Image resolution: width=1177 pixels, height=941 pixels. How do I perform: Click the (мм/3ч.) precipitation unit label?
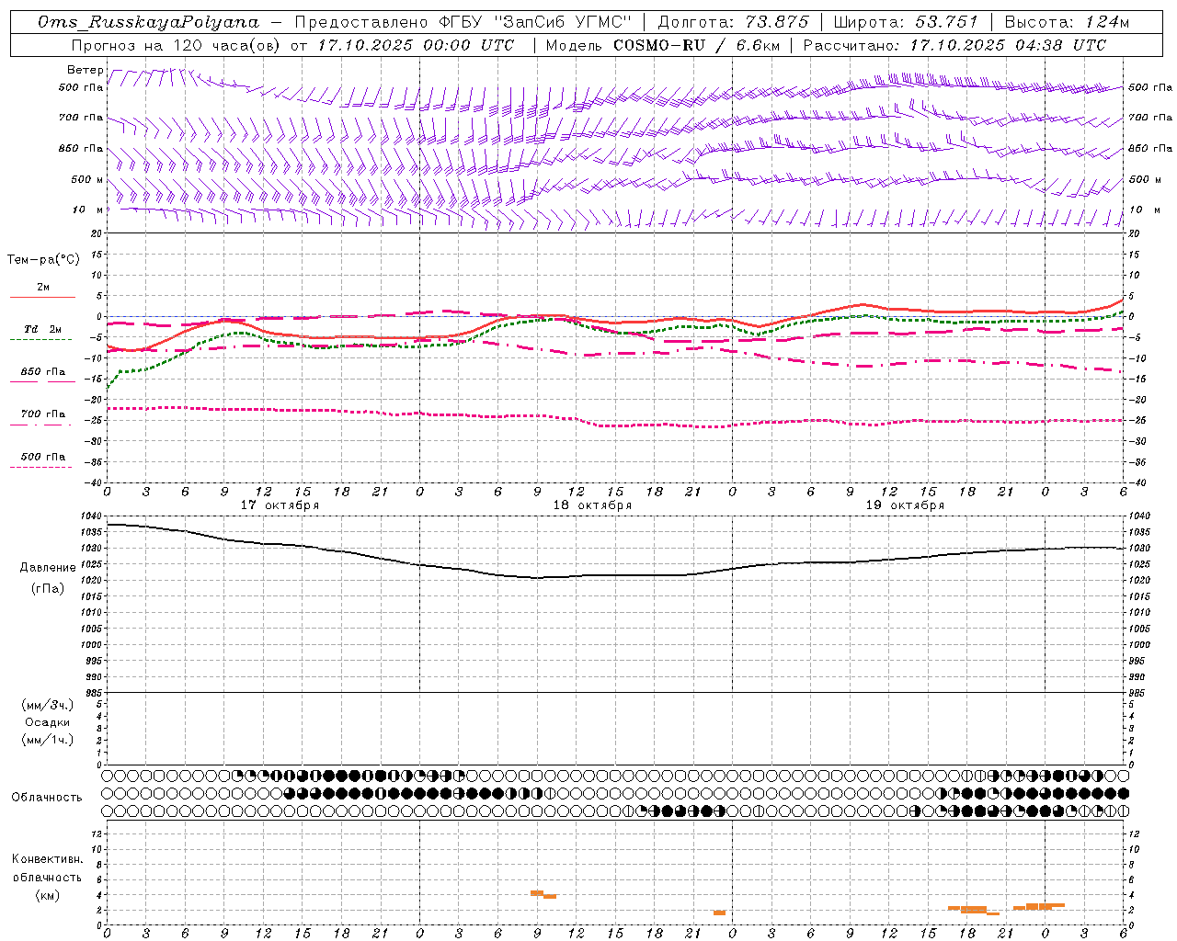point(48,705)
